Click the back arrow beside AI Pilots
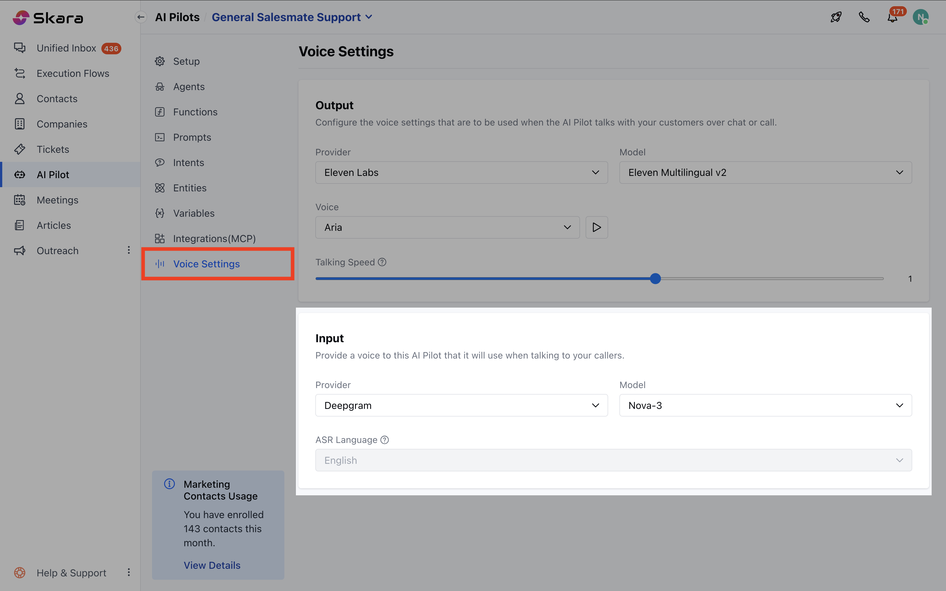The image size is (946, 591). click(x=141, y=17)
